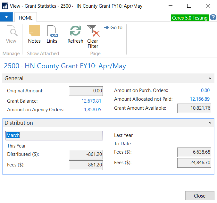This screenshot has width=217, height=203.
Task: Collapse the General section
Action: pyautogui.click(x=210, y=78)
